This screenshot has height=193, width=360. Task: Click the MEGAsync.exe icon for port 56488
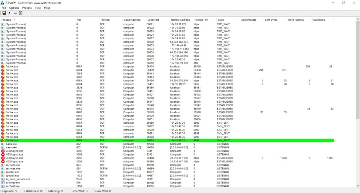click(3, 158)
